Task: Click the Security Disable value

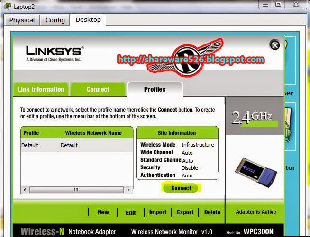Action: (190, 168)
